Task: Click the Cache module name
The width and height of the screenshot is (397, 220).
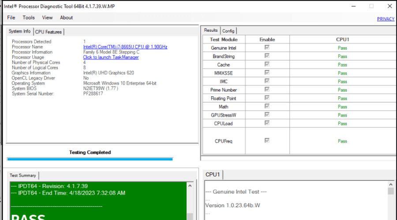Action: tap(224, 65)
